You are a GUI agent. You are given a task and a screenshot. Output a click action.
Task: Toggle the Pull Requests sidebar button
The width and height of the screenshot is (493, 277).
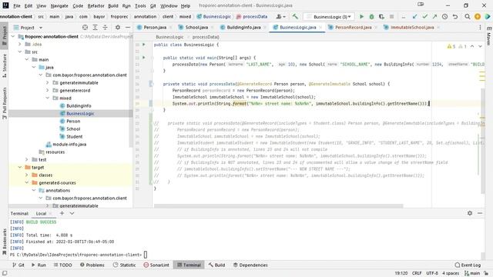coord(4,102)
